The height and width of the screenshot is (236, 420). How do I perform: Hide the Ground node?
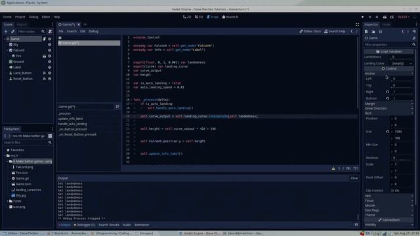[50, 62]
